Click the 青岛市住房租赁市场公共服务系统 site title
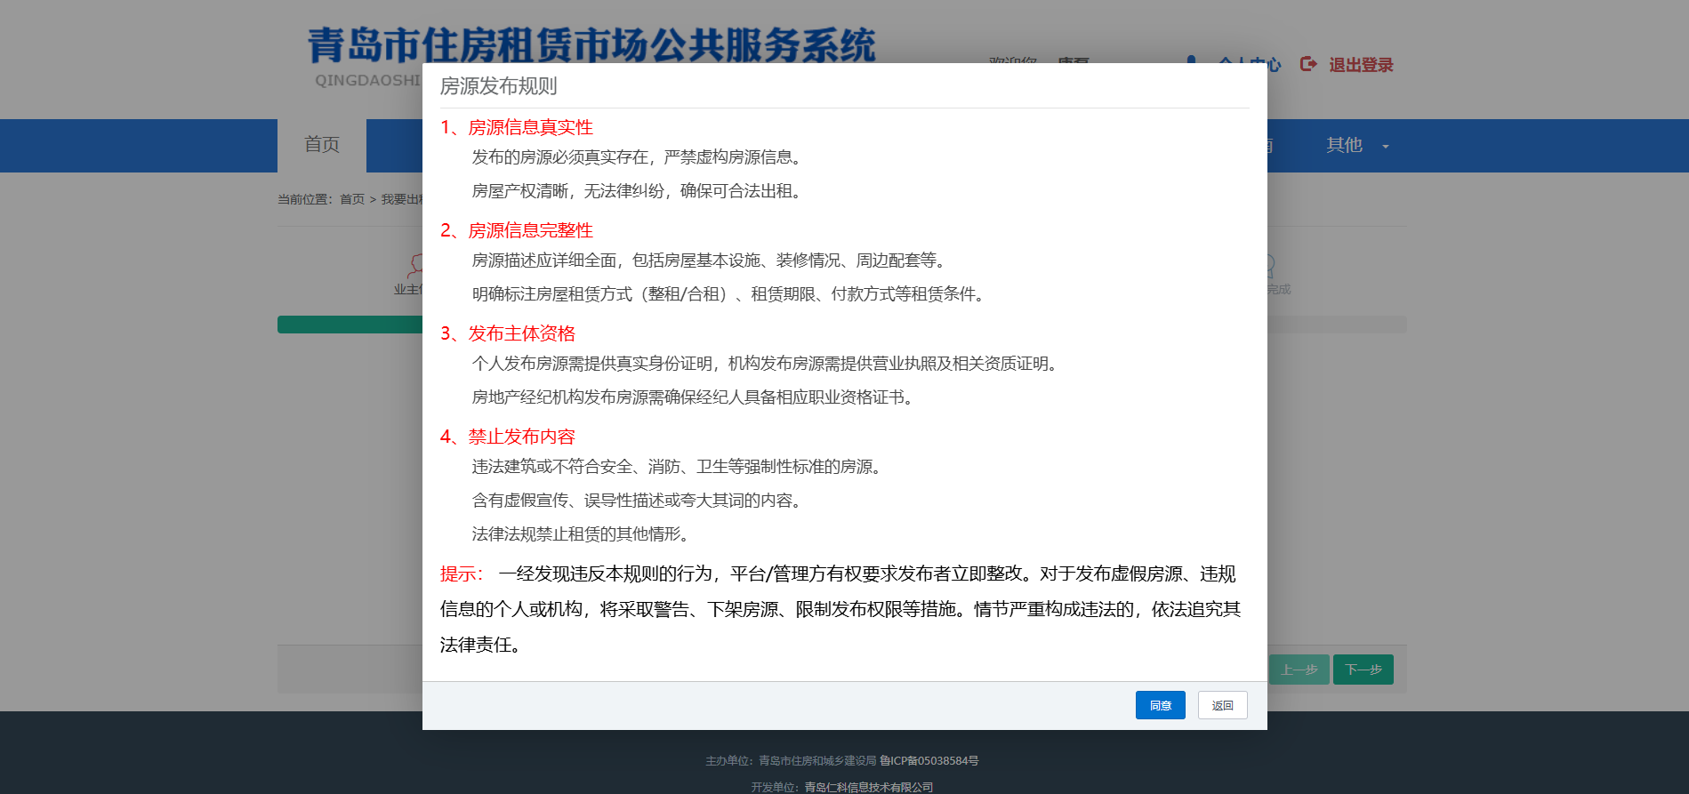Image resolution: width=1689 pixels, height=794 pixels. (x=591, y=44)
